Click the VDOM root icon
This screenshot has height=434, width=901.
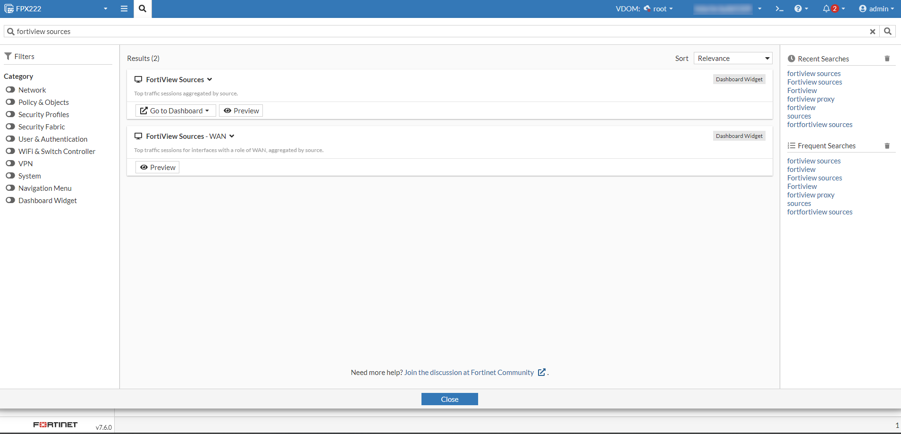(x=647, y=9)
